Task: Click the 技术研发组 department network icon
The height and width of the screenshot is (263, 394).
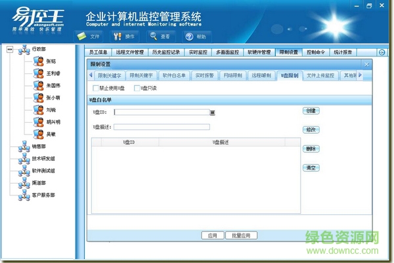Action: 24,158
